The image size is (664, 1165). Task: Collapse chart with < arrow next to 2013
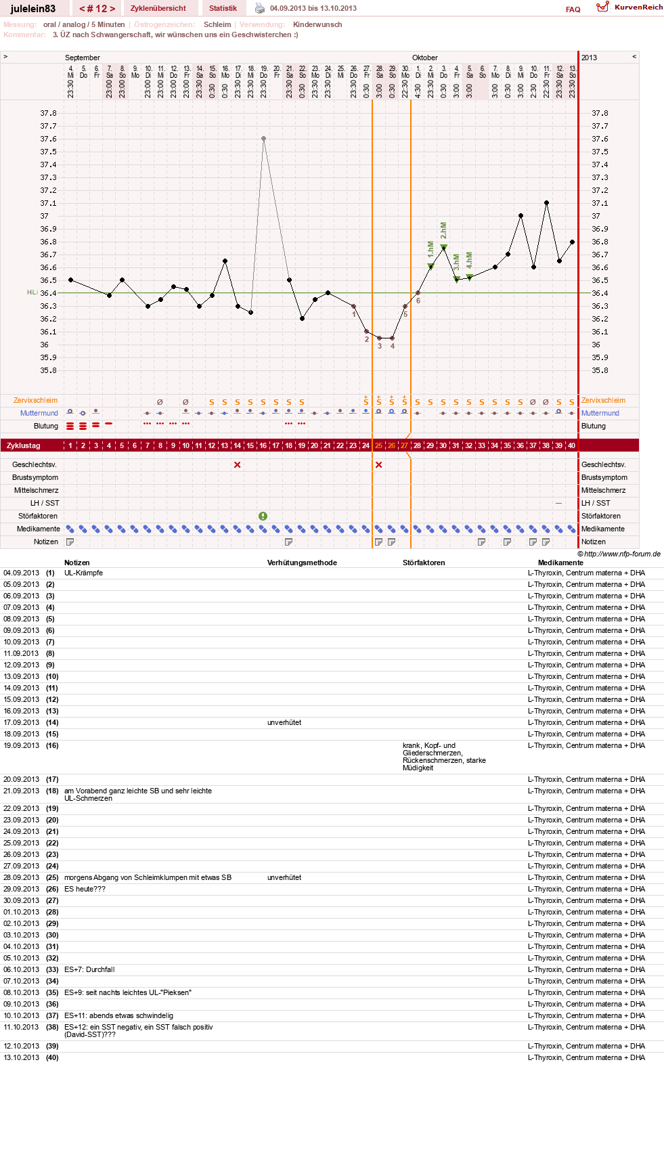634,57
